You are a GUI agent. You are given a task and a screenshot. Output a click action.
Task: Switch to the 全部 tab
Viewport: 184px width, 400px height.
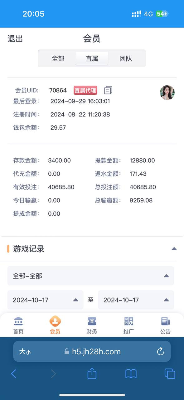coord(58,58)
